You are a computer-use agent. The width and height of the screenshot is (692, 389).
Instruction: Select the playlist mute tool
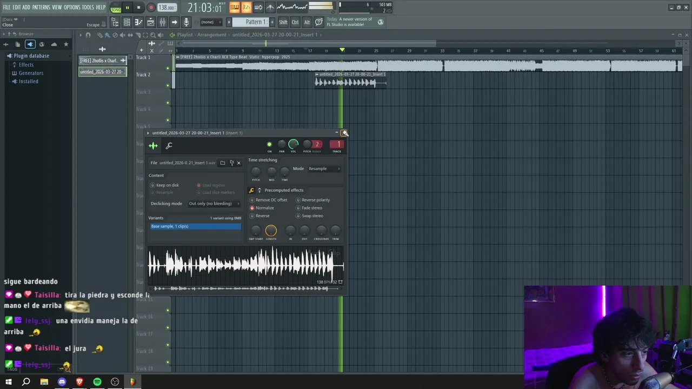pos(123,35)
